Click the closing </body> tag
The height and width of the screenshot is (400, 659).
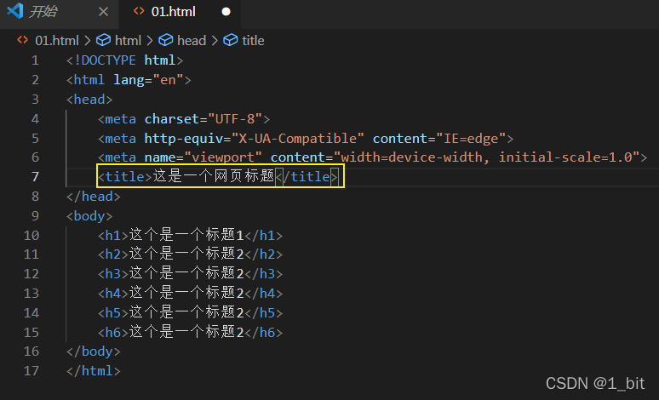[94, 351]
